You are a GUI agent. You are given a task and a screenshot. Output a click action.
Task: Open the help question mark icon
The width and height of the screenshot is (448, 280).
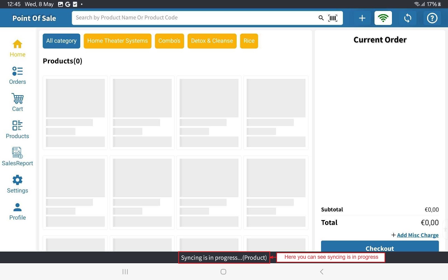(432, 18)
